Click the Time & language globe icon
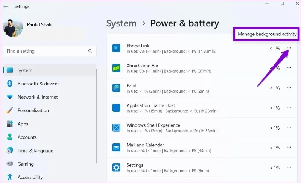 tap(10, 150)
